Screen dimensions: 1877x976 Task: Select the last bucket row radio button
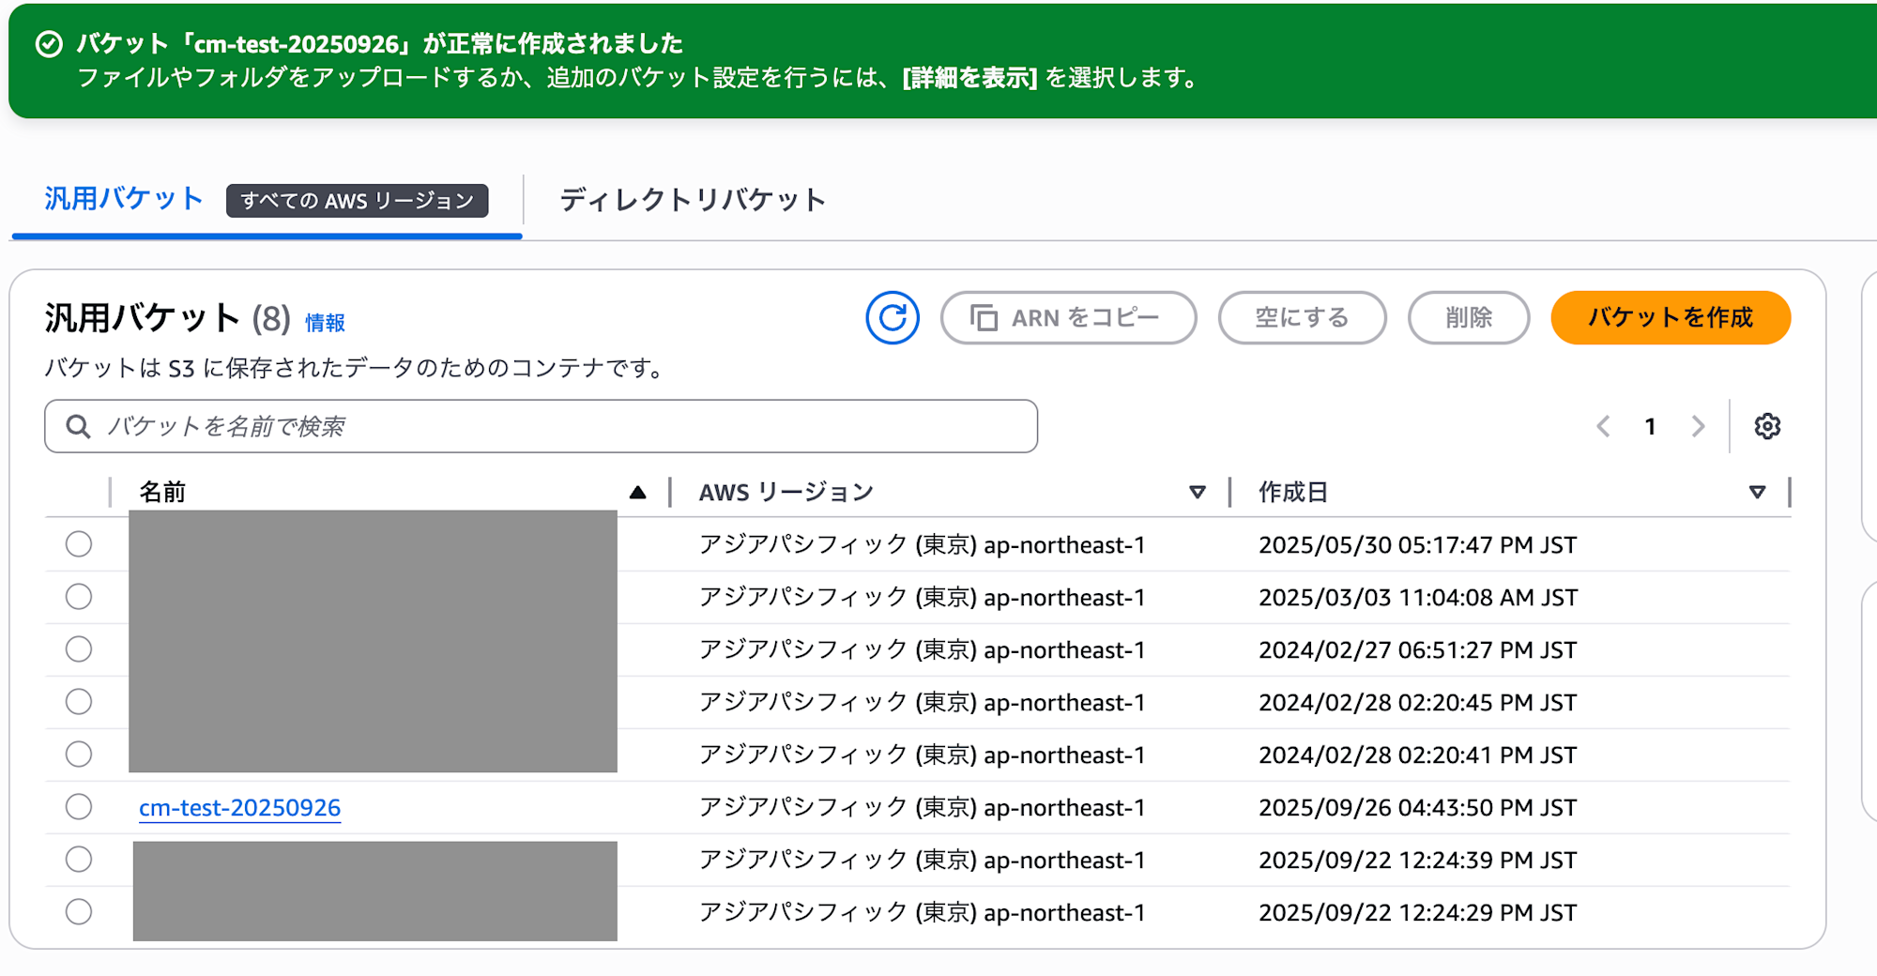[x=79, y=912]
